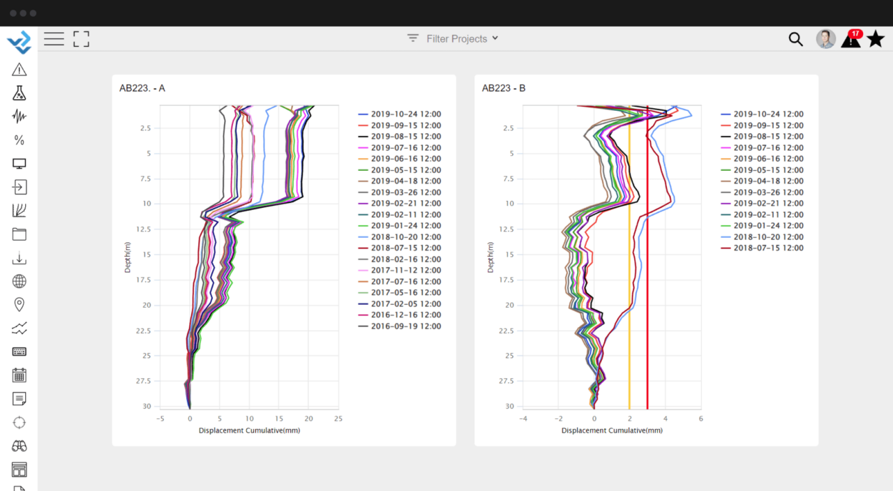
Task: Open the waveform signal icon in sidebar
Action: (20, 116)
